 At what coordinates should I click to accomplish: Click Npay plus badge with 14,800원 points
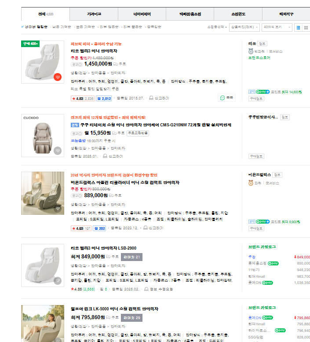click(263, 92)
